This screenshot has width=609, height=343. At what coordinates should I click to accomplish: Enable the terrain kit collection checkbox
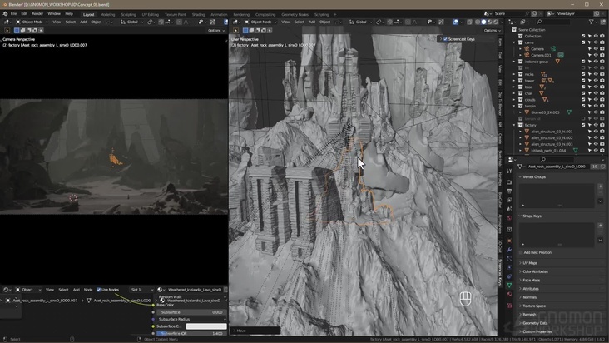pos(583,118)
